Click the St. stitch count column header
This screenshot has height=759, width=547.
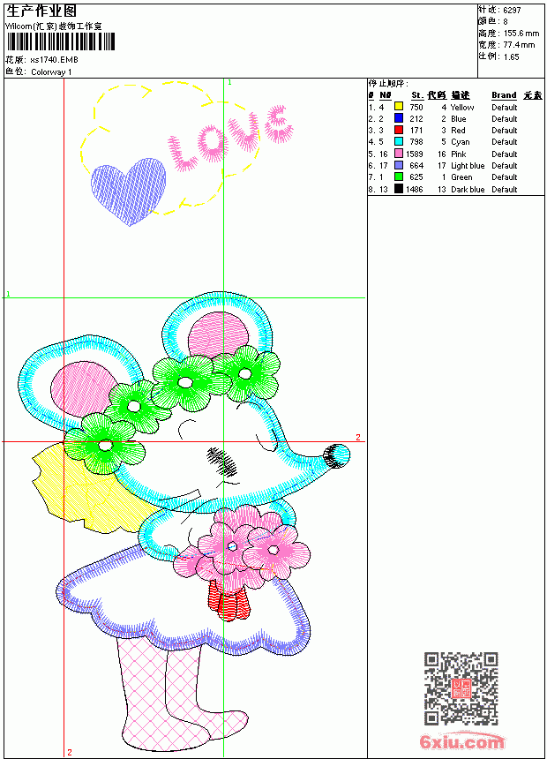tap(417, 95)
